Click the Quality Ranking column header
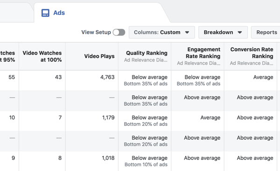Image resolution: width=280 pixels, height=171 pixels. tap(145, 56)
